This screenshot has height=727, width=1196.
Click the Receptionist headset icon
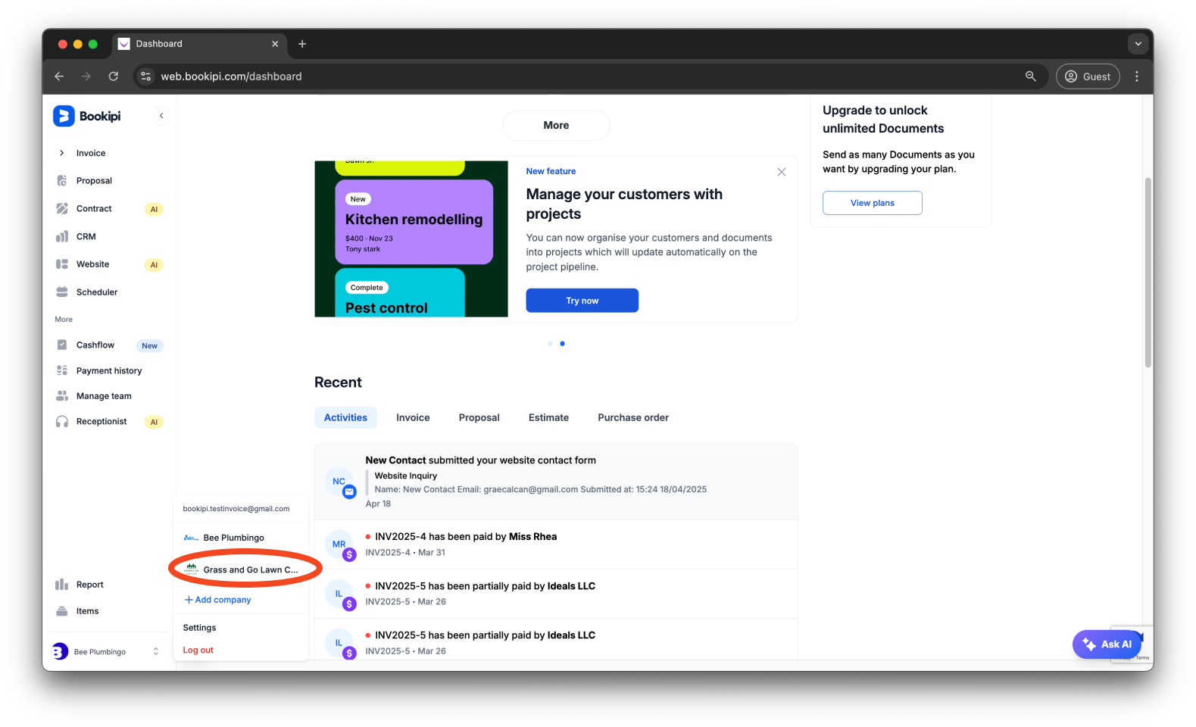point(62,422)
